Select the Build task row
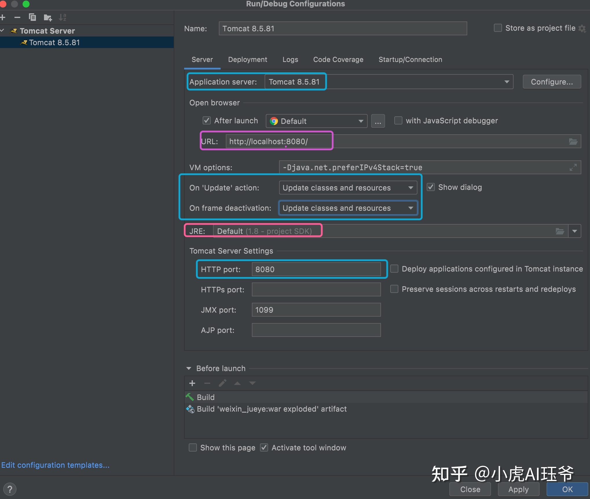Screen dimensions: 590x499 386,397
